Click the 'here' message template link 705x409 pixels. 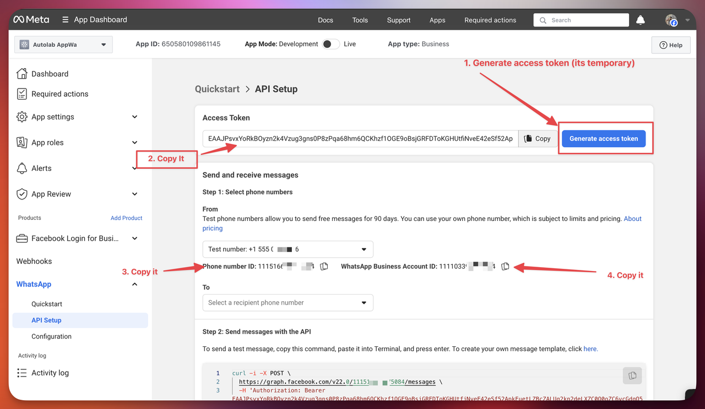[x=590, y=349]
